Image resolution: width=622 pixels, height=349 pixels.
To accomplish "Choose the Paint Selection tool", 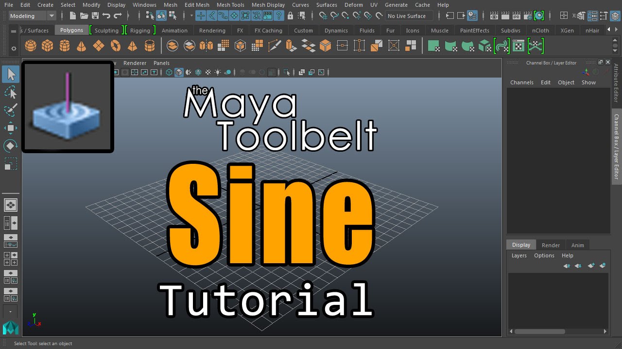I will 11,110.
